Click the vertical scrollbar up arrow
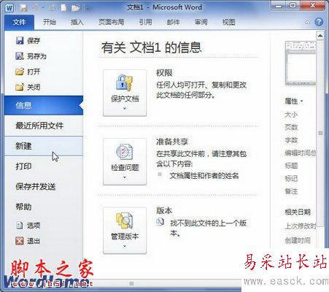Image resolution: width=329 pixels, height=292 pixels. click(320, 36)
